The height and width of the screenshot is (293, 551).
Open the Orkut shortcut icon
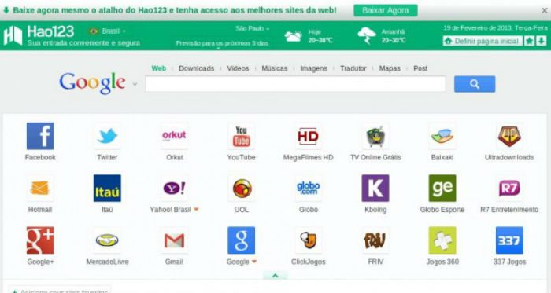click(174, 136)
